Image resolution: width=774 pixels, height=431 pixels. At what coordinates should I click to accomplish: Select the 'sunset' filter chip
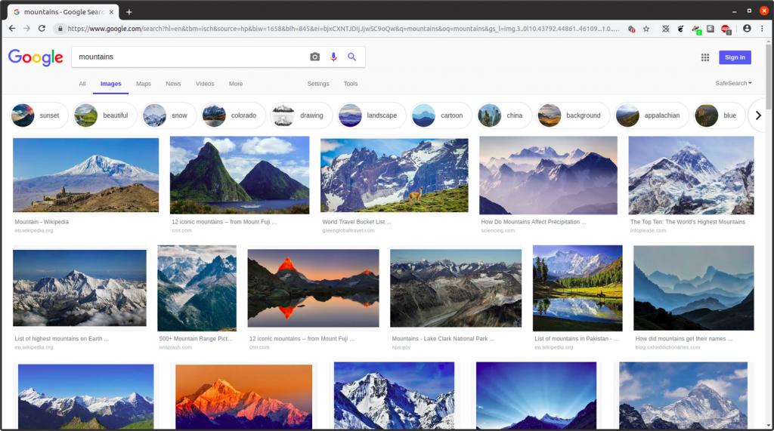coord(39,115)
